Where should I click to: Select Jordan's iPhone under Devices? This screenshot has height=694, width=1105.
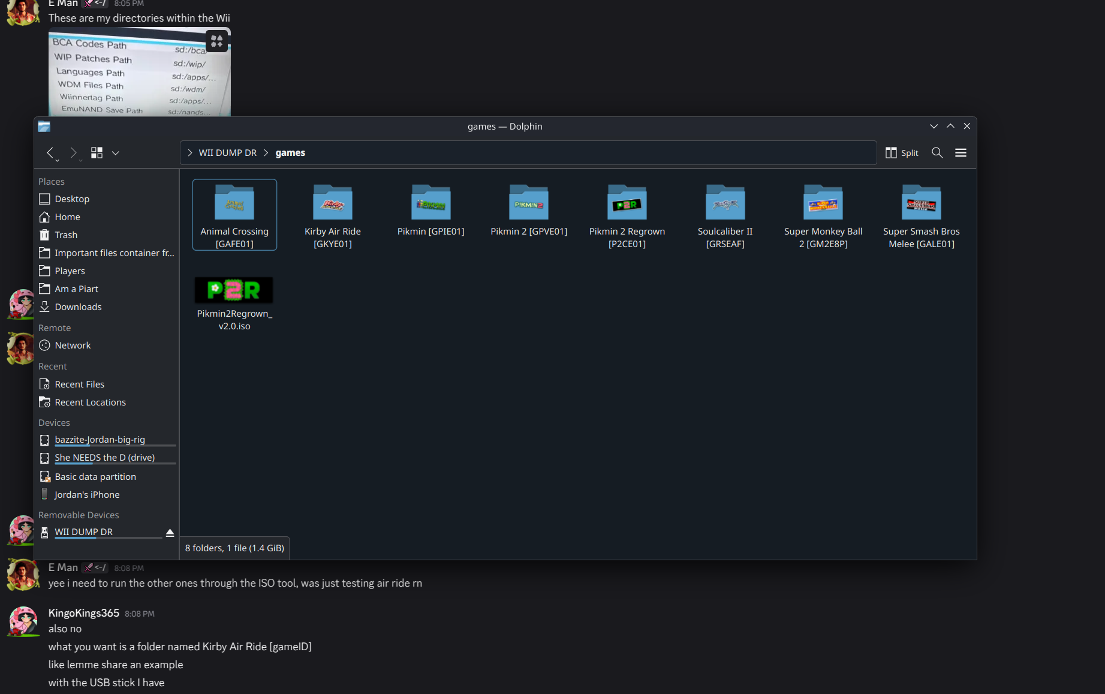(86, 494)
